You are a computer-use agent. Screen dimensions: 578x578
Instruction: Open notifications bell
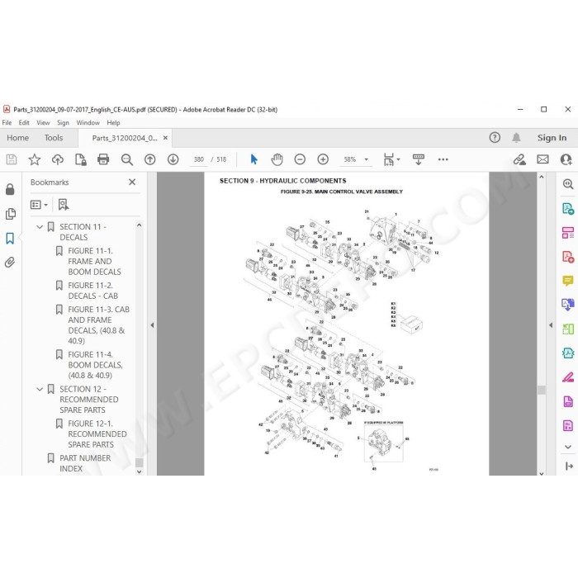coord(516,138)
